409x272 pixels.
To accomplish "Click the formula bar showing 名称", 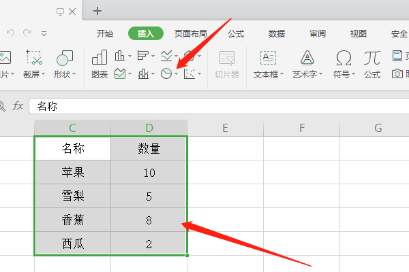I will click(x=219, y=106).
